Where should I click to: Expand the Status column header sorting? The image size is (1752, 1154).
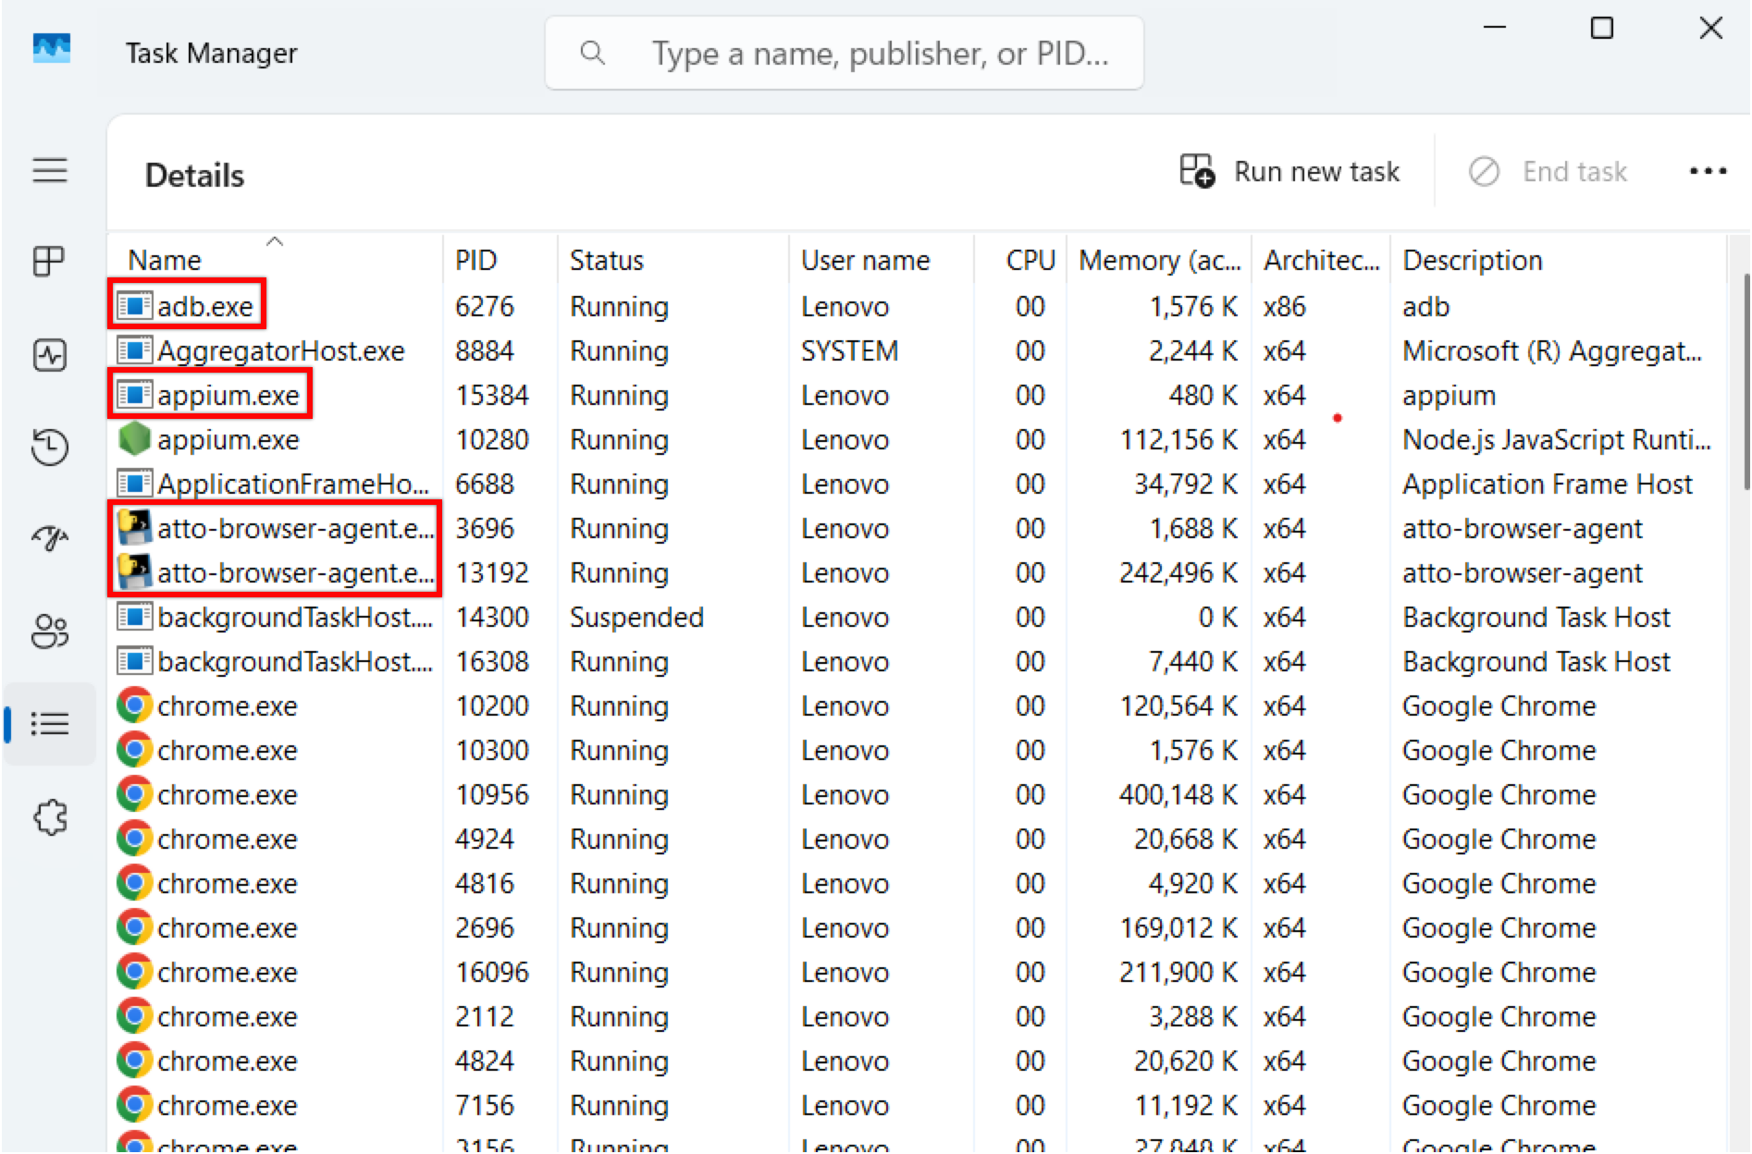[607, 260]
